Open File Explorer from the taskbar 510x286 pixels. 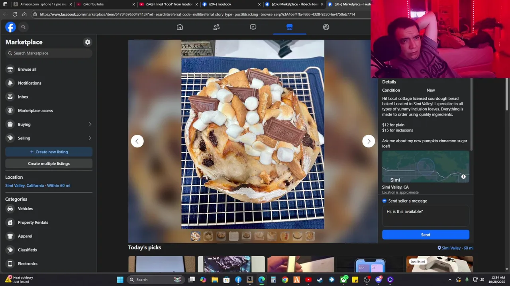coord(215,280)
